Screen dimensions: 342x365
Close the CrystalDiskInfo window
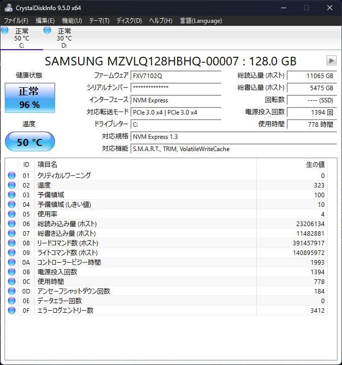[330, 8]
